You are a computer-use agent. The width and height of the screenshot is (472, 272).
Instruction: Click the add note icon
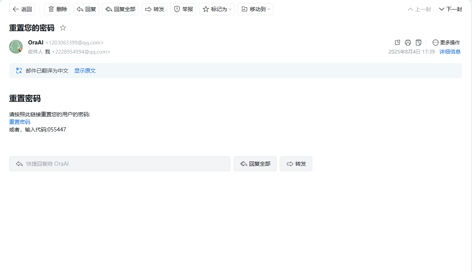point(419,43)
